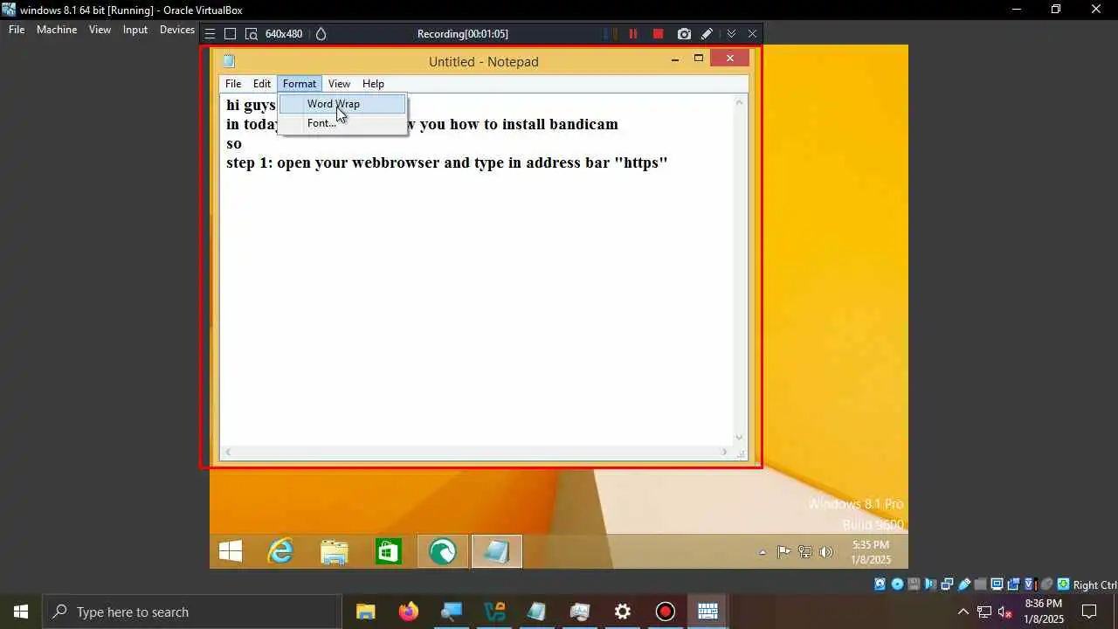
Task: Click the optical disc indicator in VirtualBox status bar
Action: 897,584
